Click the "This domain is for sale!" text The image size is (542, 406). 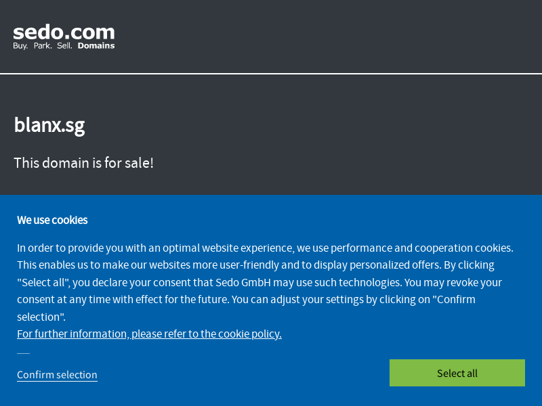(83, 163)
